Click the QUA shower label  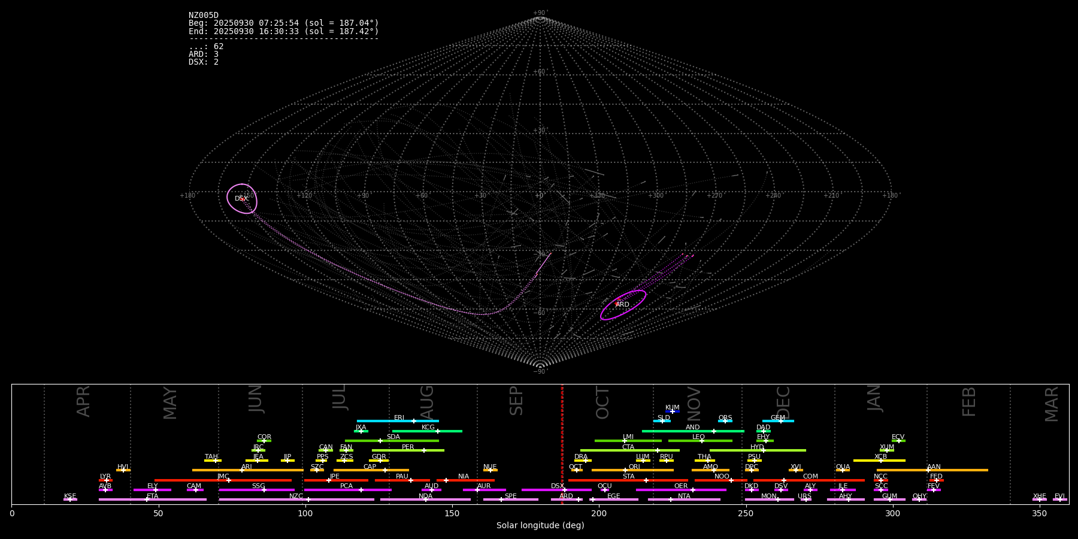click(x=843, y=467)
